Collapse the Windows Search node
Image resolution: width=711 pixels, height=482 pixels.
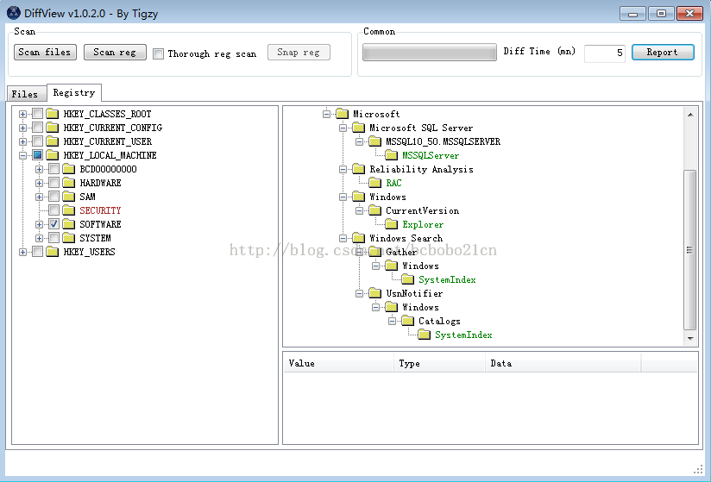(x=343, y=238)
